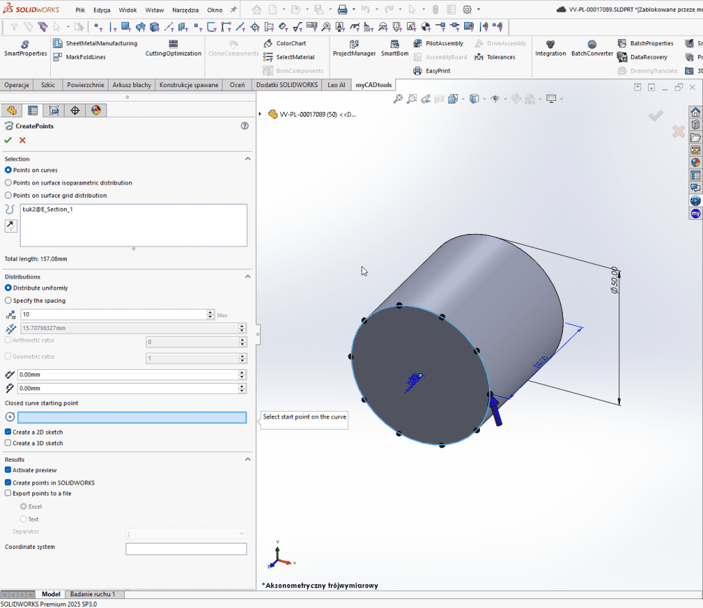Switch to FeatureManager design tree tab
This screenshot has width=703, height=608.
pyautogui.click(x=12, y=110)
